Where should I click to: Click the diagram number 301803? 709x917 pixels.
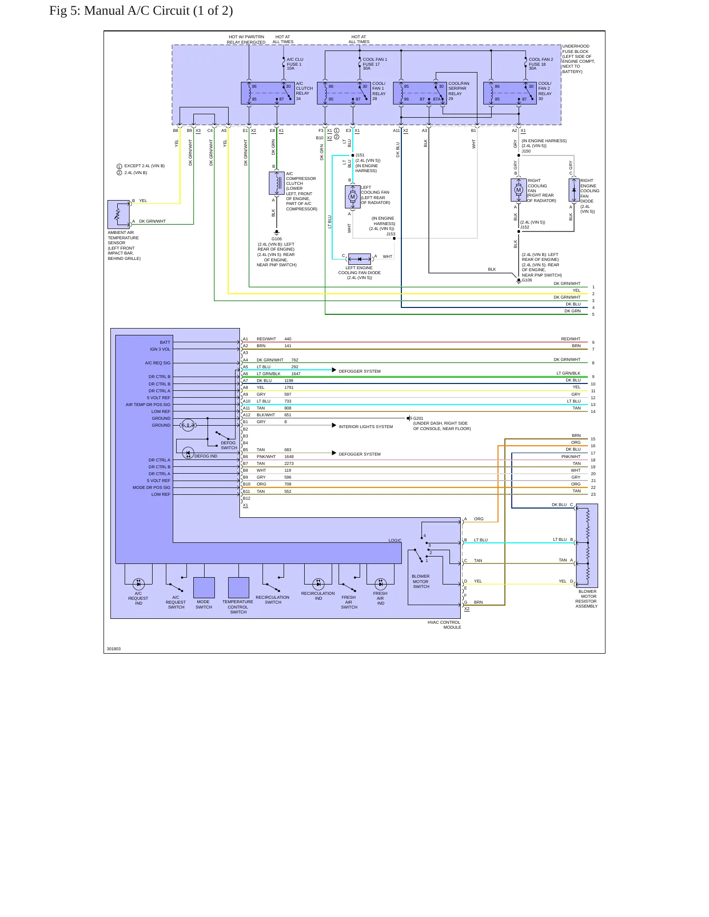[114, 649]
